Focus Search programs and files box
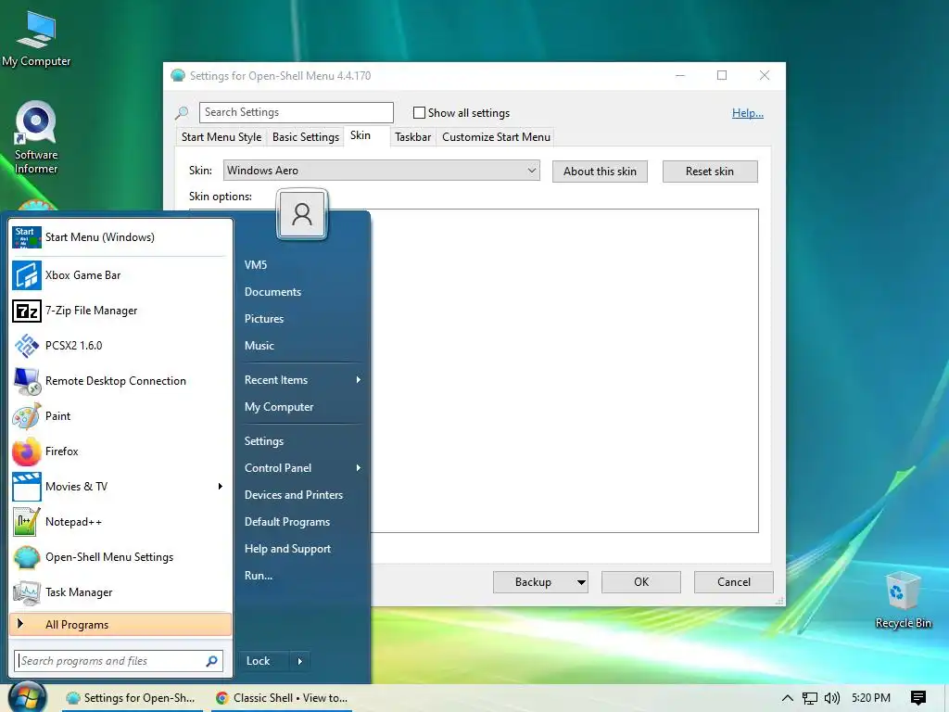This screenshot has height=712, width=949. pos(119,661)
